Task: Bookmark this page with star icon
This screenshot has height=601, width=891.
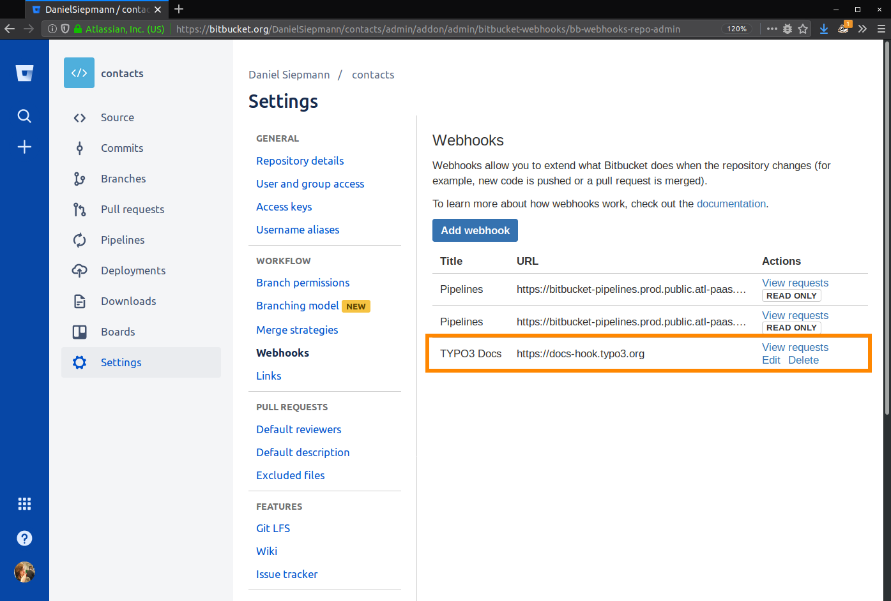Action: 803,29
